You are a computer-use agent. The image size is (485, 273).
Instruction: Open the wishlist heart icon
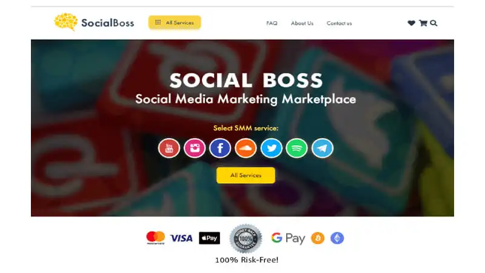(x=411, y=23)
